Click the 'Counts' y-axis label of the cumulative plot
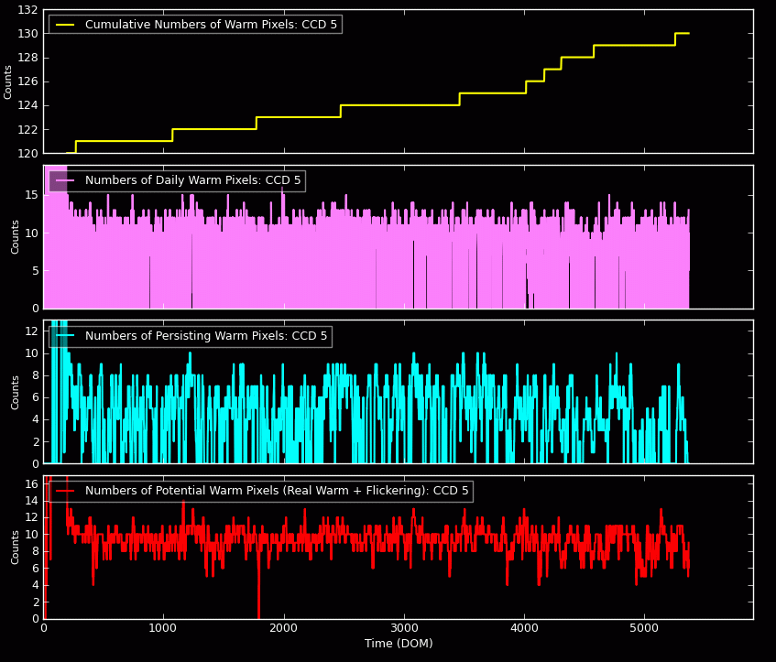Image resolution: width=776 pixels, height=662 pixels. 9,81
